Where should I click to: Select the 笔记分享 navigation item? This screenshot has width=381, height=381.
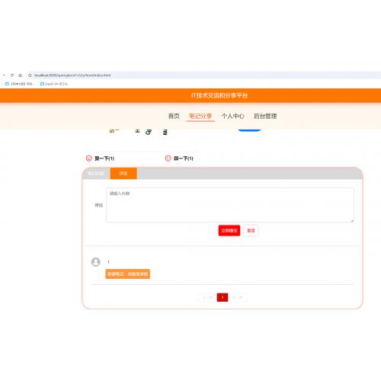pyautogui.click(x=200, y=116)
